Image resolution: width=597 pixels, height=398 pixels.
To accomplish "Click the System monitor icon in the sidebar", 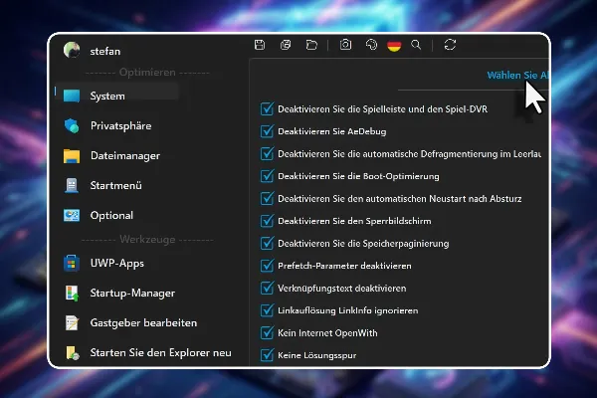I will click(72, 96).
